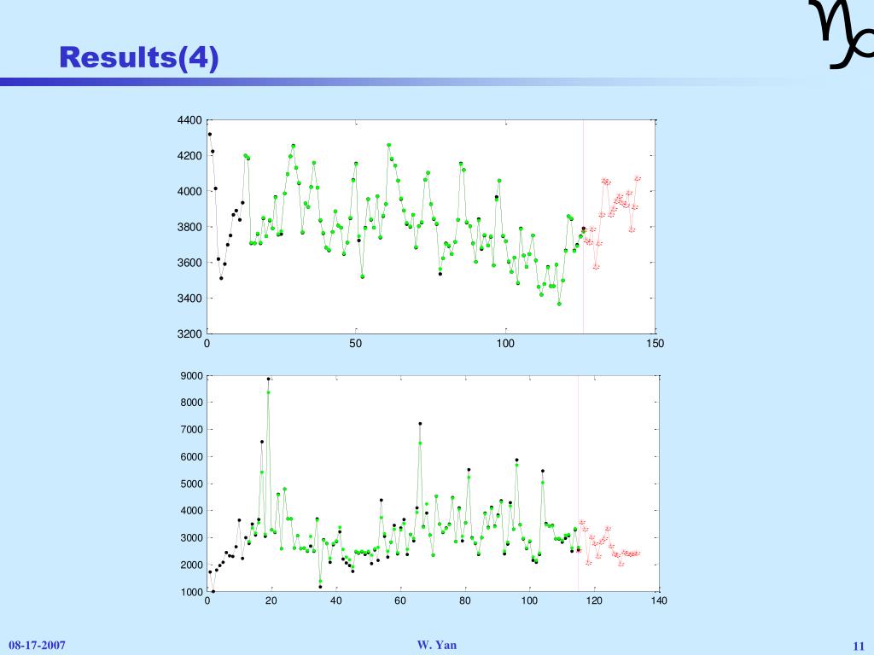The height and width of the screenshot is (655, 874).
Task: Select the lower chart y-axis label 1000
Action: pyautogui.click(x=192, y=592)
